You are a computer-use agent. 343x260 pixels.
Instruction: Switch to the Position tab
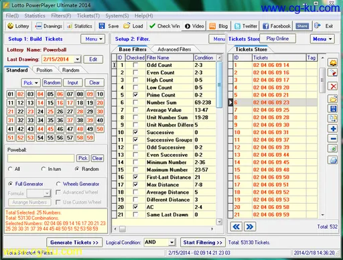pyautogui.click(x=44, y=70)
